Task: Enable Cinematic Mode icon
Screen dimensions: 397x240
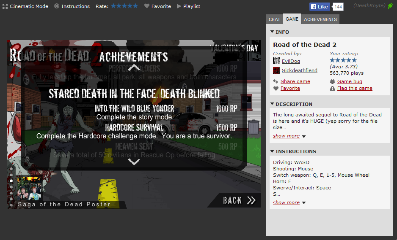Action: coord(5,6)
